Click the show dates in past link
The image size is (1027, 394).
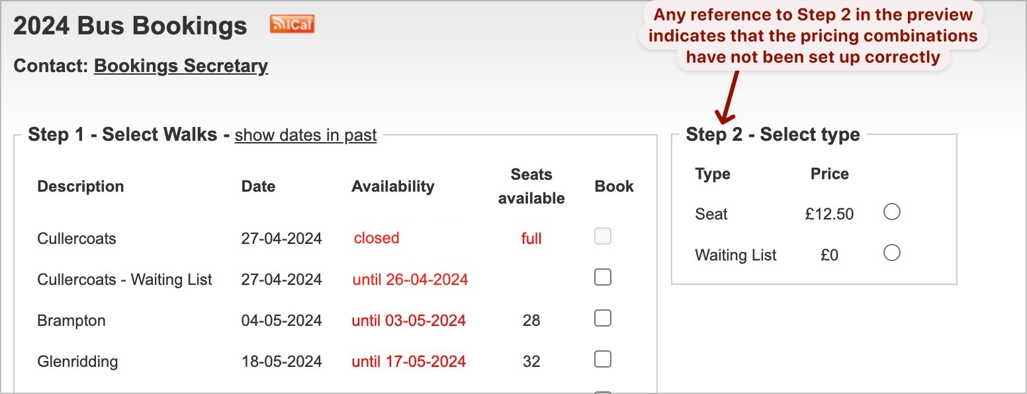306,136
